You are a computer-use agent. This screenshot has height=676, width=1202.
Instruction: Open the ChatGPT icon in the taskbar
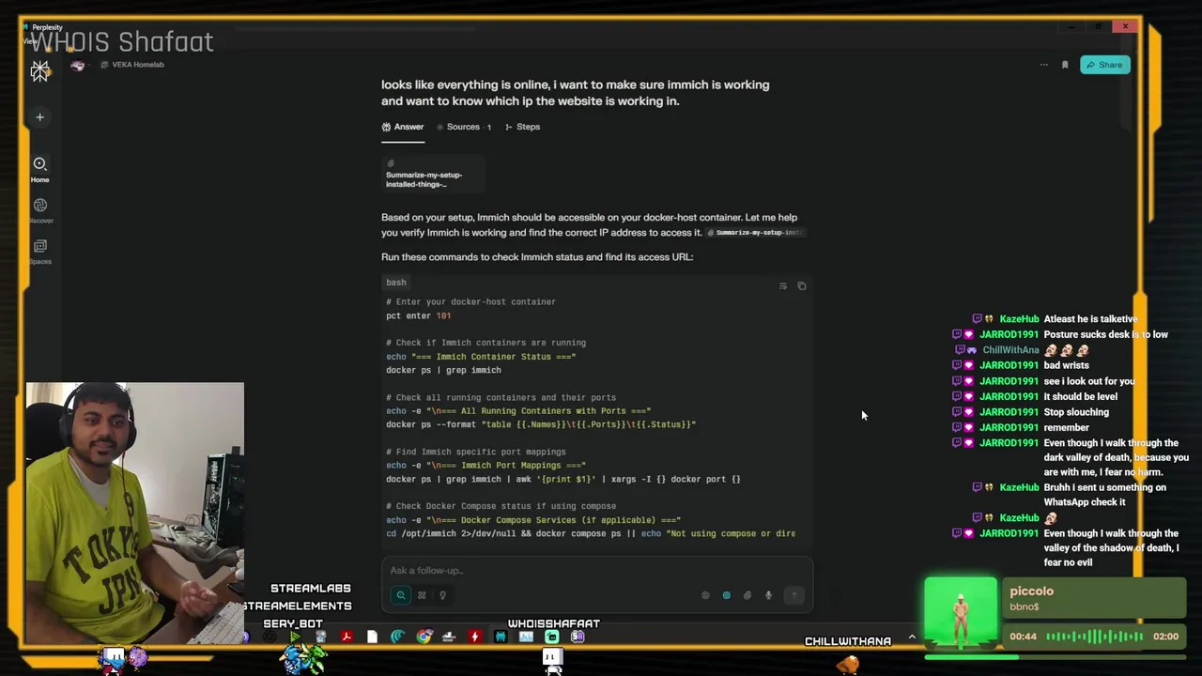(x=270, y=637)
